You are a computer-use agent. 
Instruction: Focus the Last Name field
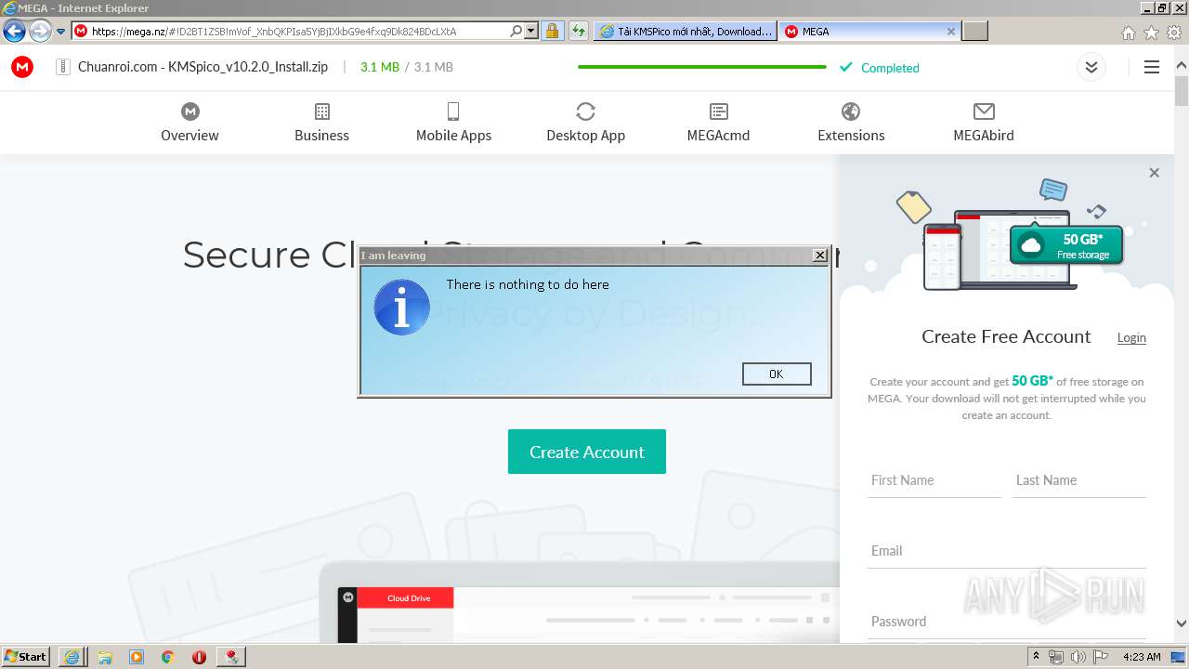click(x=1079, y=480)
